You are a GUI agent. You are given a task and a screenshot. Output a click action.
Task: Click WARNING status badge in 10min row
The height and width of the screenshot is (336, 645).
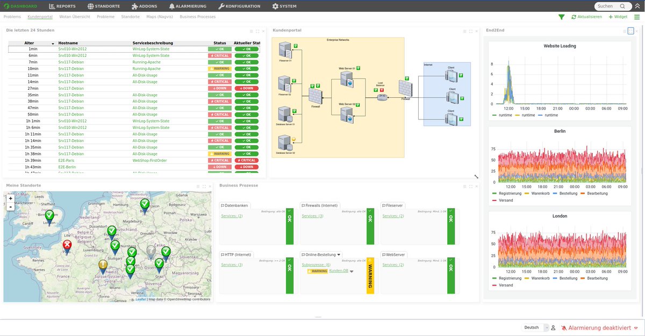point(220,69)
